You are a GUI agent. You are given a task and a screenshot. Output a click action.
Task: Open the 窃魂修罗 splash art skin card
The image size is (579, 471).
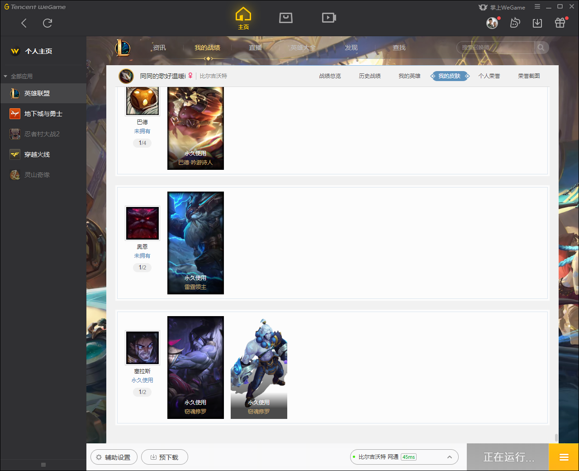click(195, 367)
